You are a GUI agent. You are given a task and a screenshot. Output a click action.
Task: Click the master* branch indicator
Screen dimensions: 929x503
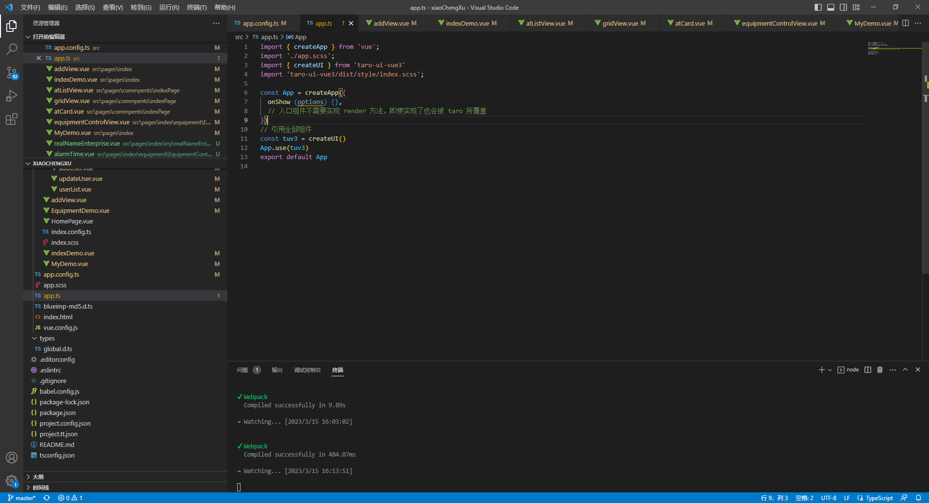tap(21, 498)
